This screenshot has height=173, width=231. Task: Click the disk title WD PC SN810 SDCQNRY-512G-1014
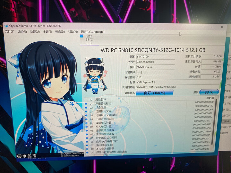coord(142,50)
